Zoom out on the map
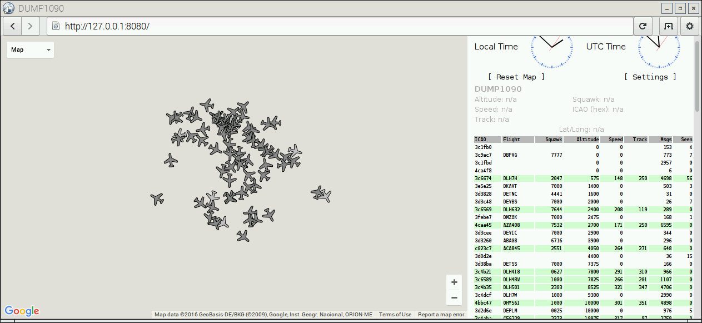 pyautogui.click(x=454, y=297)
